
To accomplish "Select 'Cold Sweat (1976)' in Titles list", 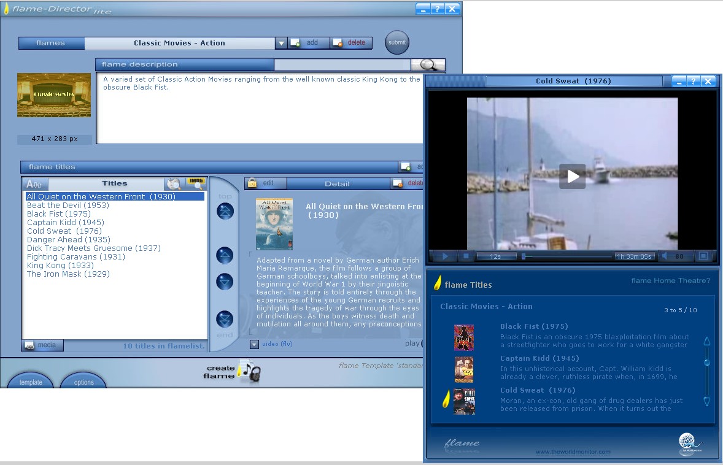I will pyautogui.click(x=64, y=231).
